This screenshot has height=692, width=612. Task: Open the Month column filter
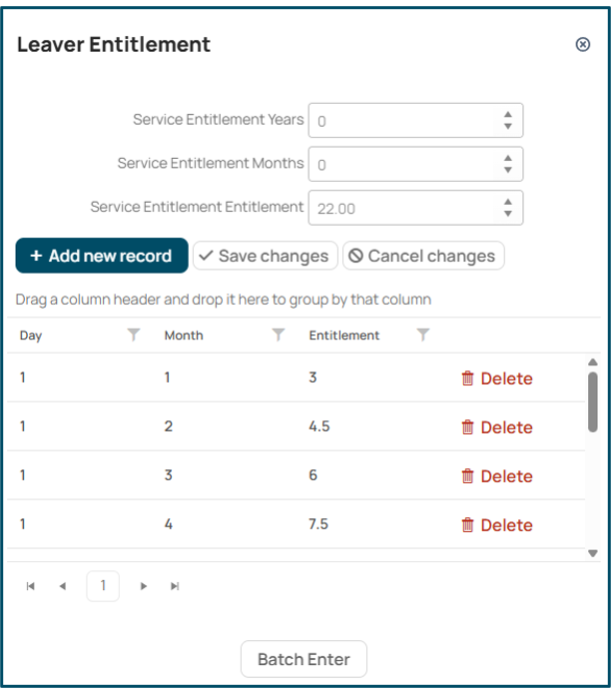tap(278, 335)
